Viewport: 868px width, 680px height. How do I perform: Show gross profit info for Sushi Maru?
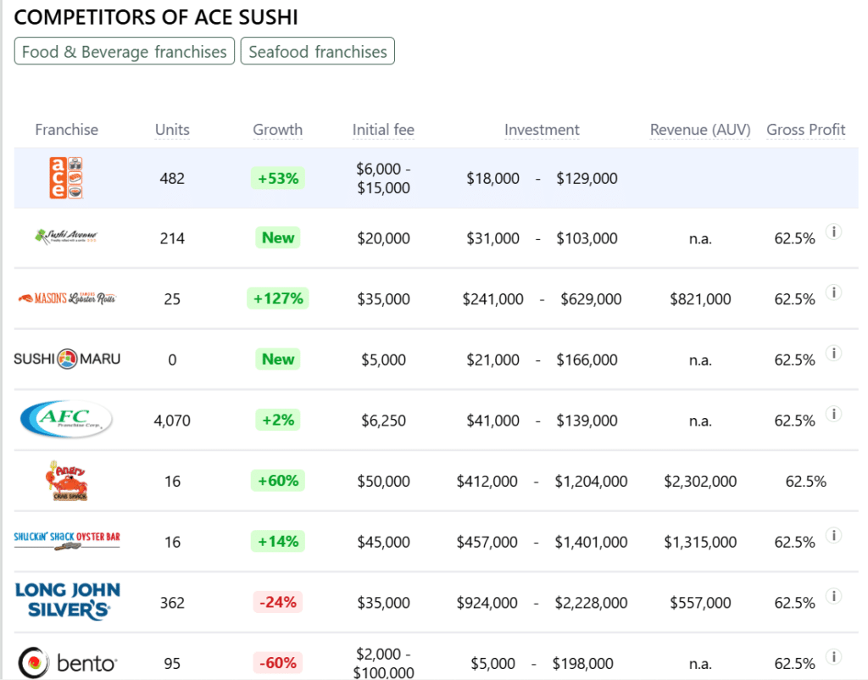coord(834,353)
